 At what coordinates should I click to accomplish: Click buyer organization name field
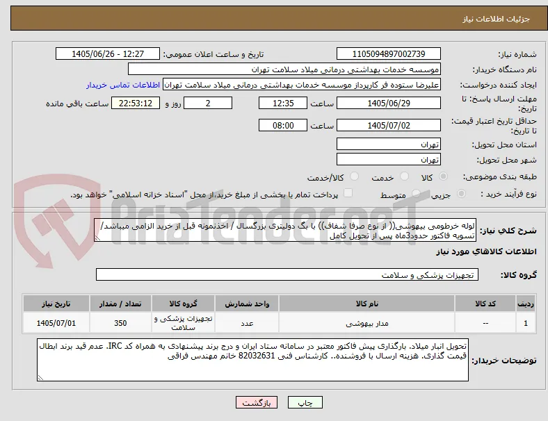point(284,69)
